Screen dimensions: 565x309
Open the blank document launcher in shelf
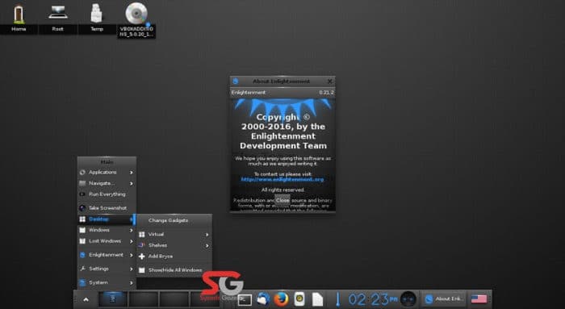317,299
